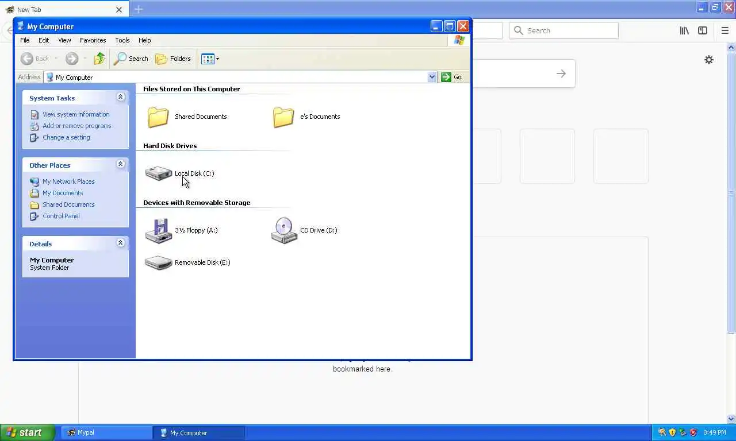Open the Shared Documents folder icon
The width and height of the screenshot is (736, 441).
pyautogui.click(x=158, y=117)
